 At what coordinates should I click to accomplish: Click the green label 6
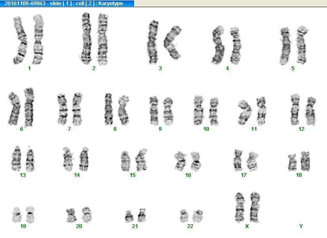click(x=22, y=129)
